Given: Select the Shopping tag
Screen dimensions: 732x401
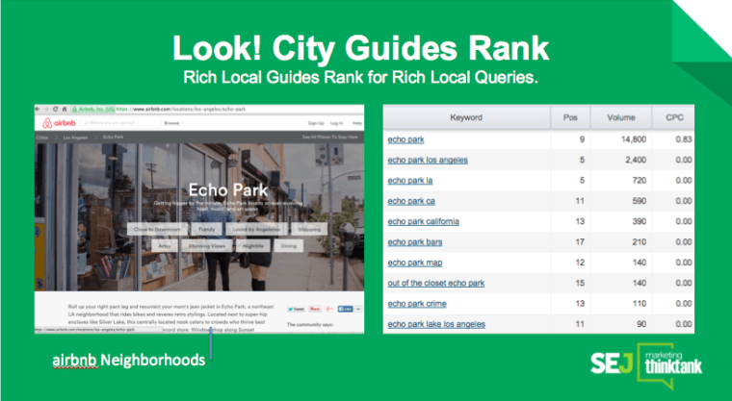Looking at the screenshot, I should click(309, 230).
